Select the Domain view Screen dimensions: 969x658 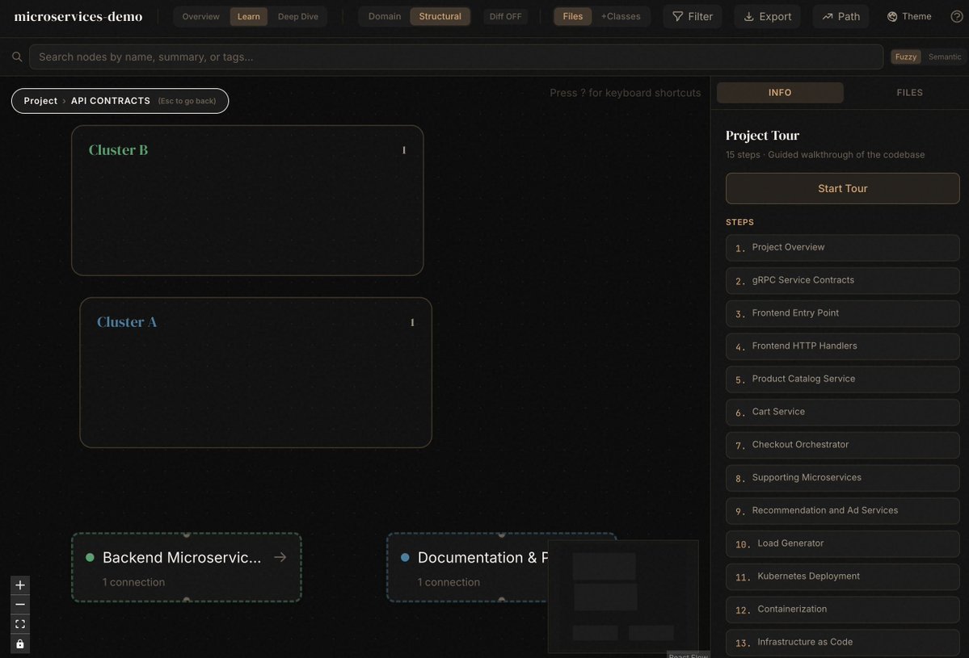point(385,17)
